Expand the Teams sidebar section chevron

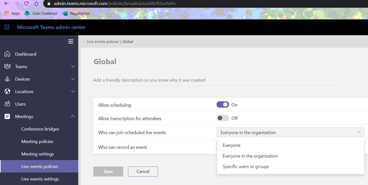(73, 66)
